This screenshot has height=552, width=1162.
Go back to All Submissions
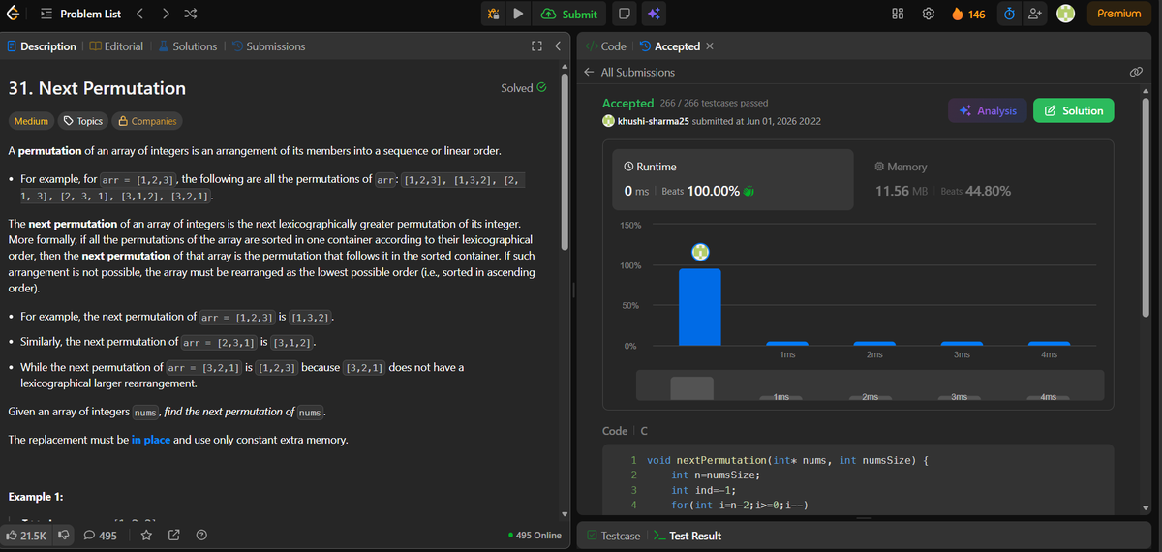click(x=629, y=73)
